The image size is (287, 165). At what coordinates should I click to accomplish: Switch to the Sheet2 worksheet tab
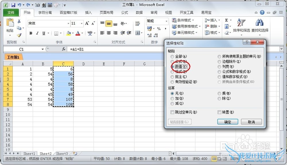click(46, 154)
